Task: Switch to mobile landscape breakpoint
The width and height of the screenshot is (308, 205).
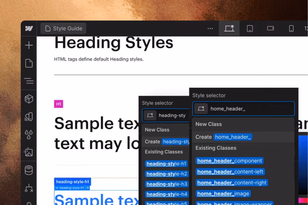Action: pyautogui.click(x=270, y=28)
